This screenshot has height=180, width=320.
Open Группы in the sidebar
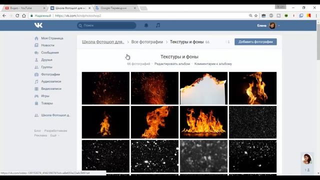(46, 67)
